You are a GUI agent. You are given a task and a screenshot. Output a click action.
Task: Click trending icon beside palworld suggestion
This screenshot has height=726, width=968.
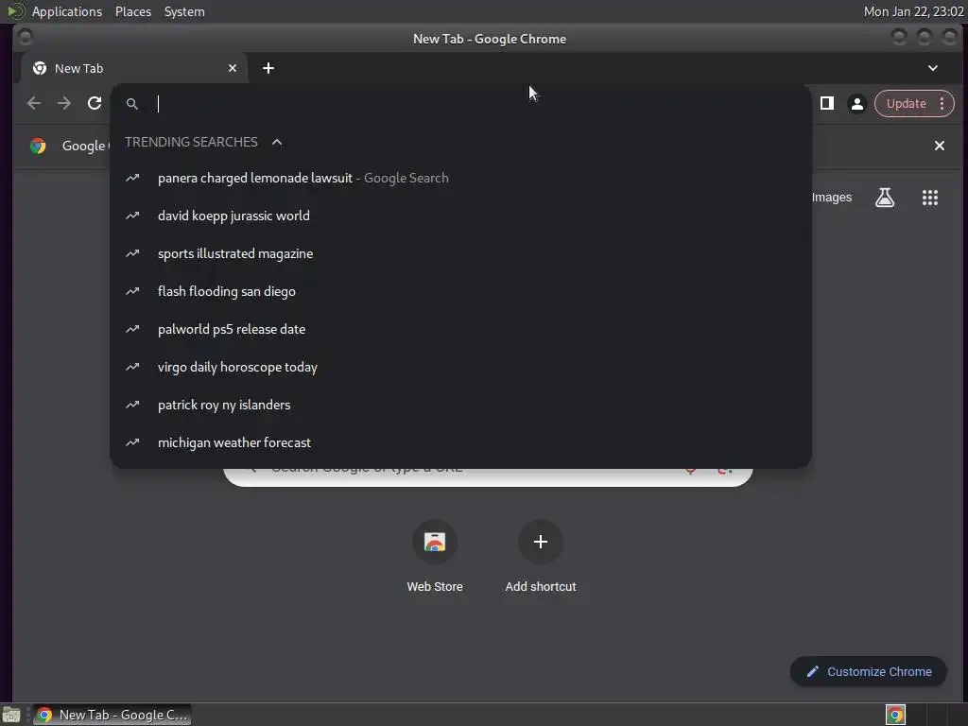pos(132,329)
